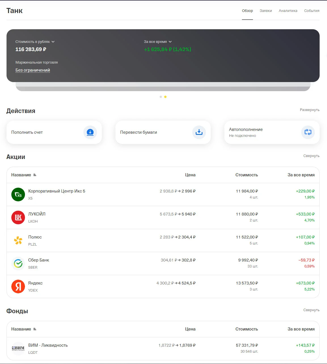The image size is (327, 364).
Task: Click sort icon next to Название in Акции
Action: point(35,175)
